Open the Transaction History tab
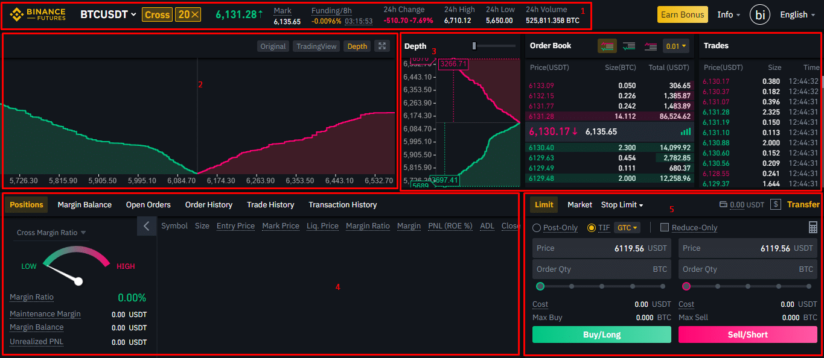This screenshot has height=358, width=824. coord(343,205)
